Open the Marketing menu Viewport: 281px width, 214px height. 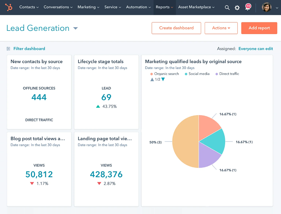(x=88, y=7)
